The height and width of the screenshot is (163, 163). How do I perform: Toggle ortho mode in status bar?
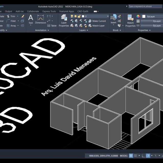[x=143, y=156]
